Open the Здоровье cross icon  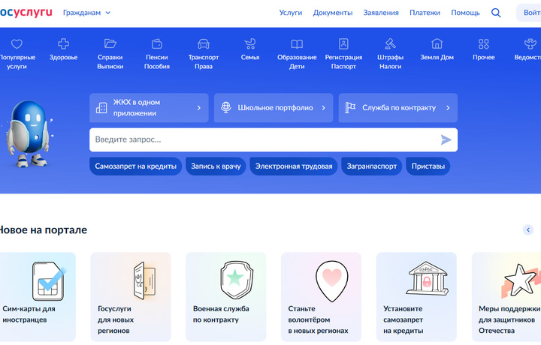(63, 43)
